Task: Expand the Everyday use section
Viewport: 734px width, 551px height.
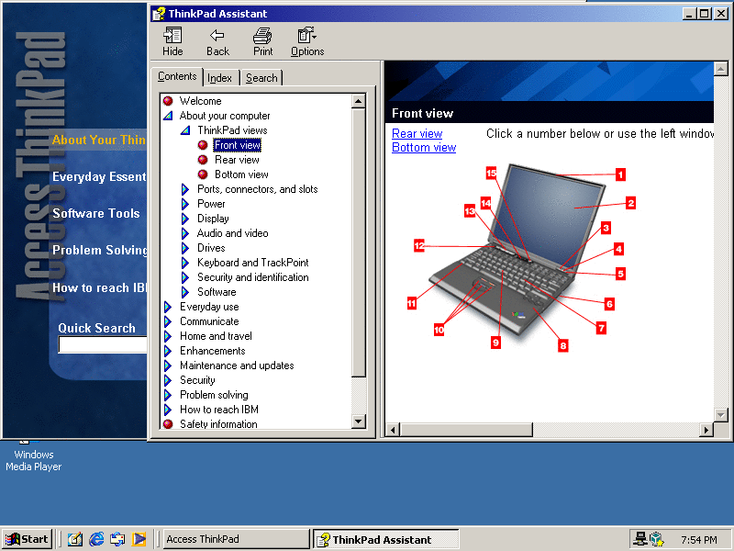Action: [167, 306]
